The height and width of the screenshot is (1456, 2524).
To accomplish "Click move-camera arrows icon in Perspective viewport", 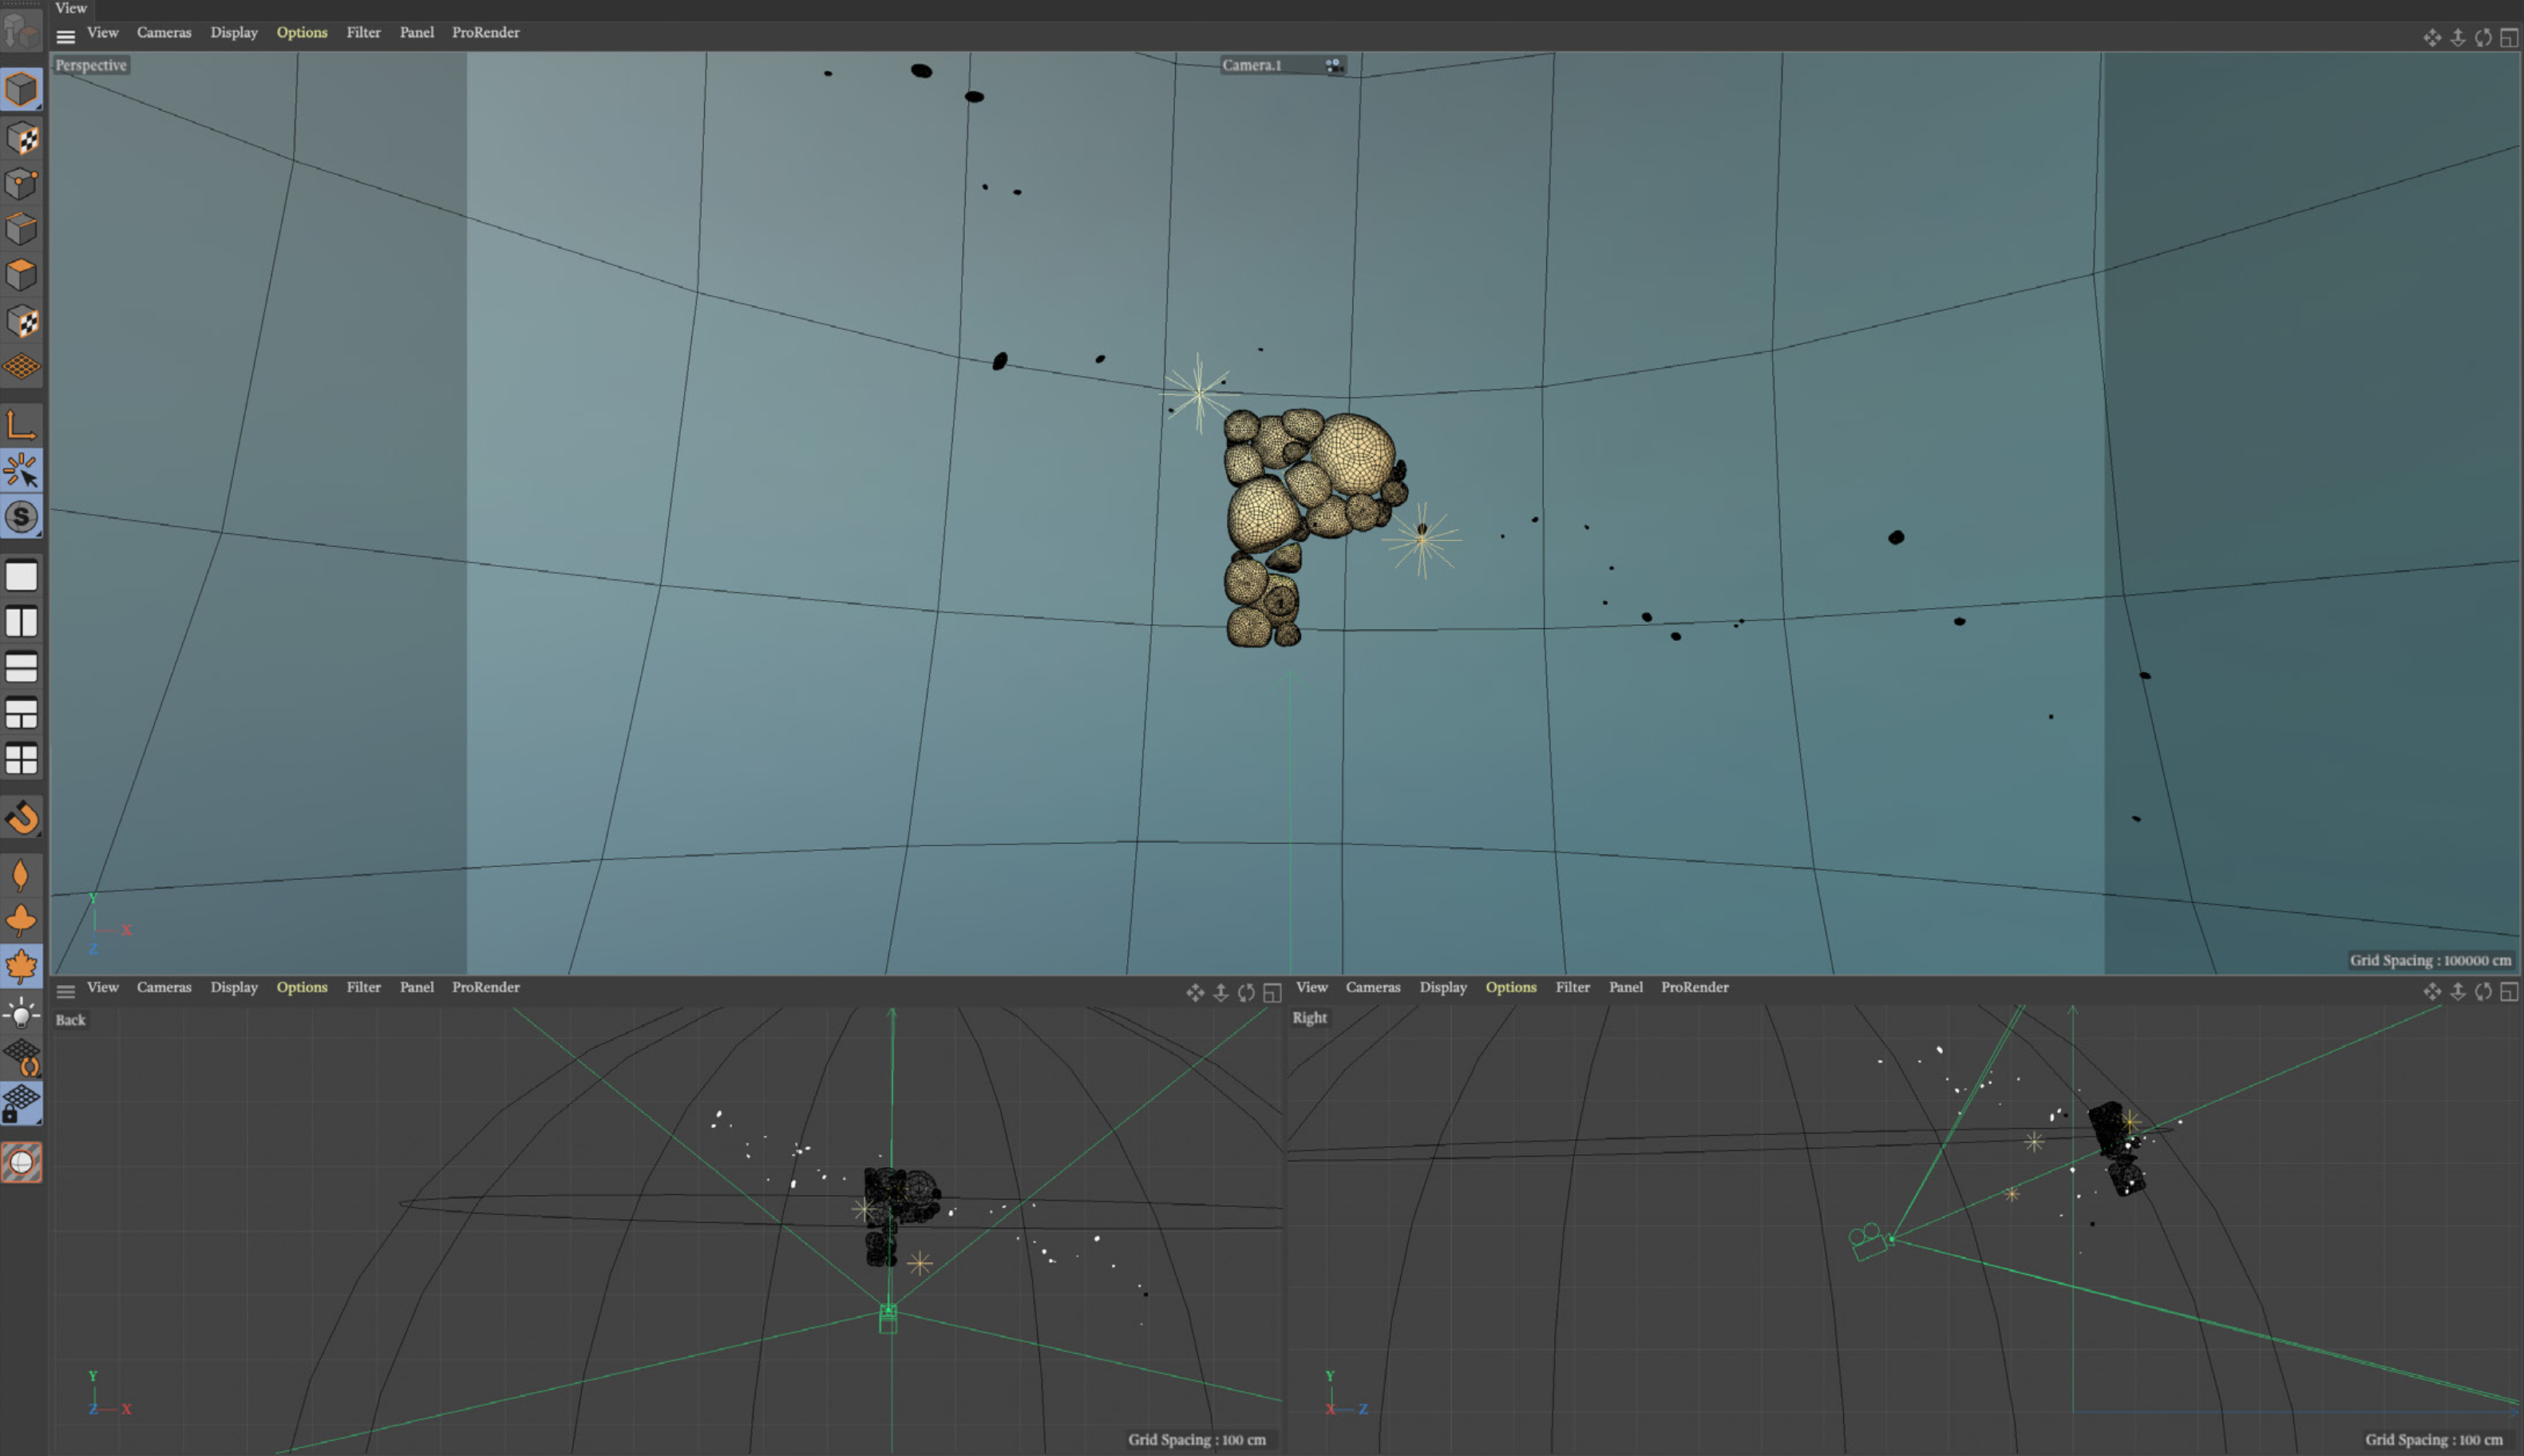I will click(x=2432, y=38).
